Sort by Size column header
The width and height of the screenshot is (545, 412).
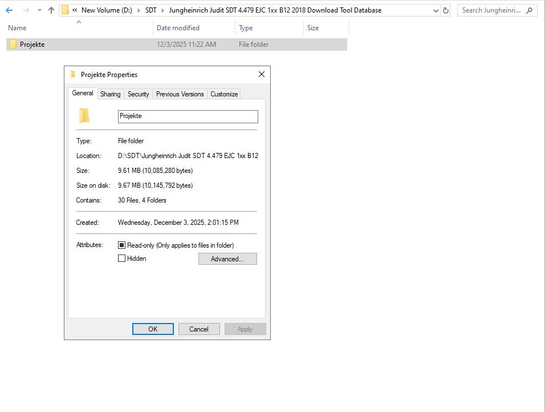[x=313, y=28]
